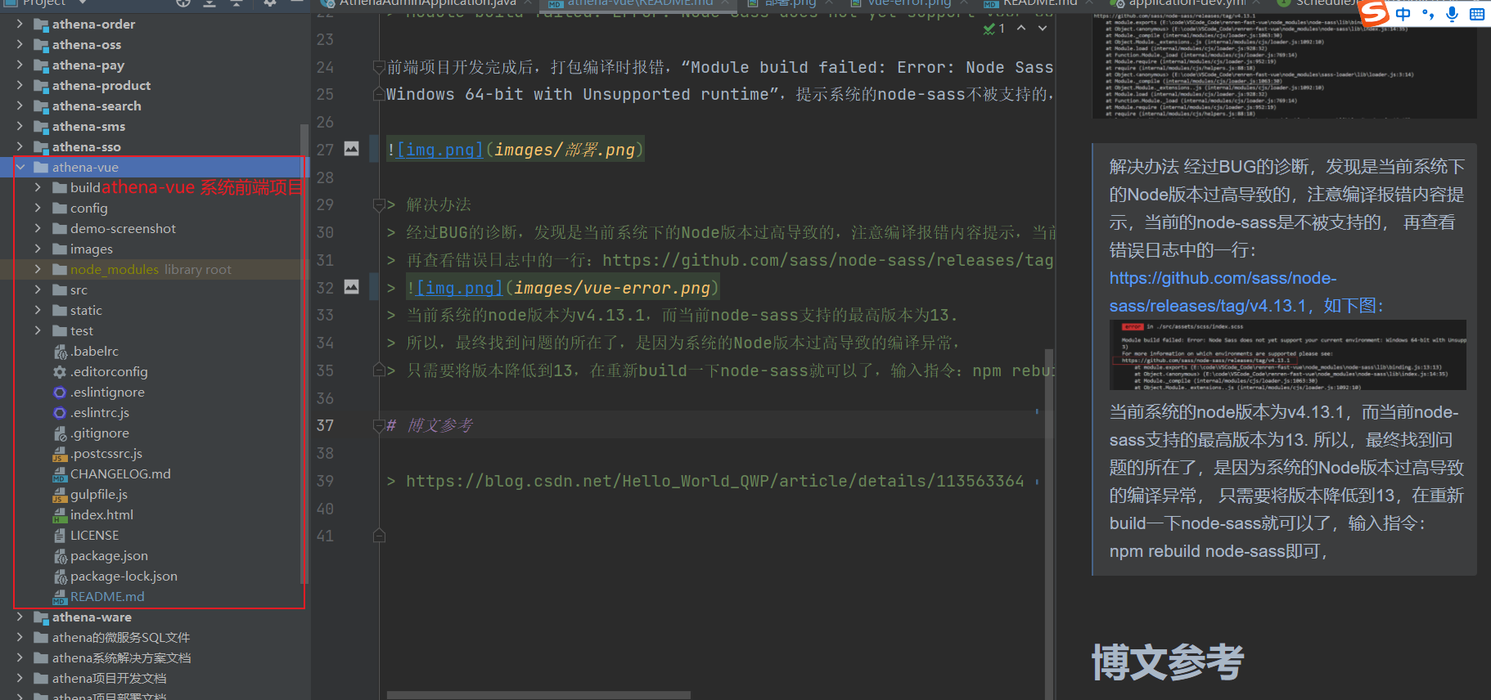Expand the config folder
Viewport: 1491px width, 700px height.
(x=38, y=208)
